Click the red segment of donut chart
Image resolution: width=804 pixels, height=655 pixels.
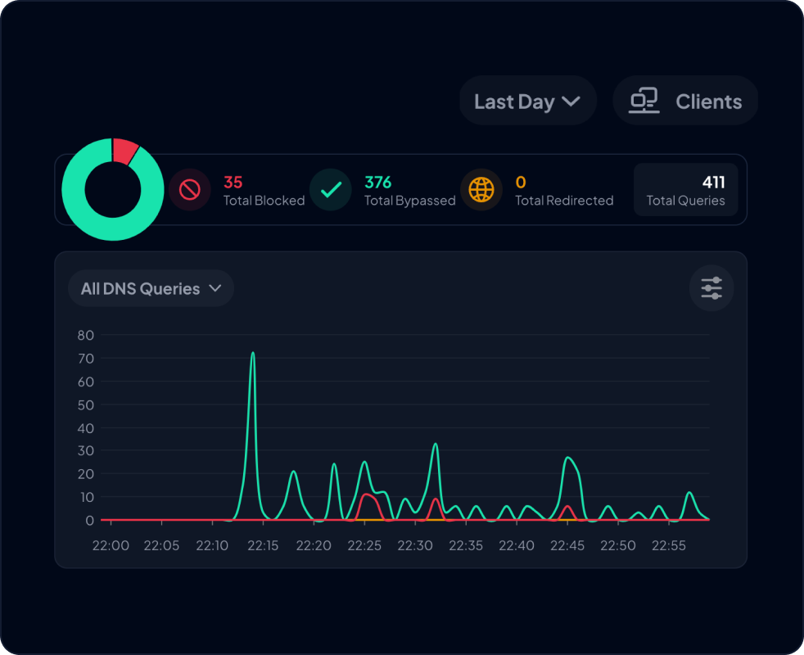[125, 150]
